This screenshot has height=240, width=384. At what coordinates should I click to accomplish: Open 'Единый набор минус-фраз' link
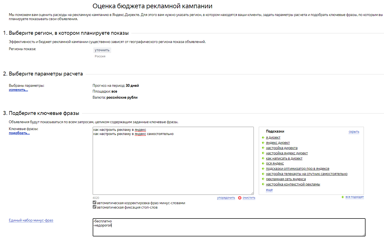click(31, 220)
